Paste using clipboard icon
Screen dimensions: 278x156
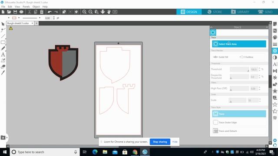pyautogui.click(x=42, y=12)
